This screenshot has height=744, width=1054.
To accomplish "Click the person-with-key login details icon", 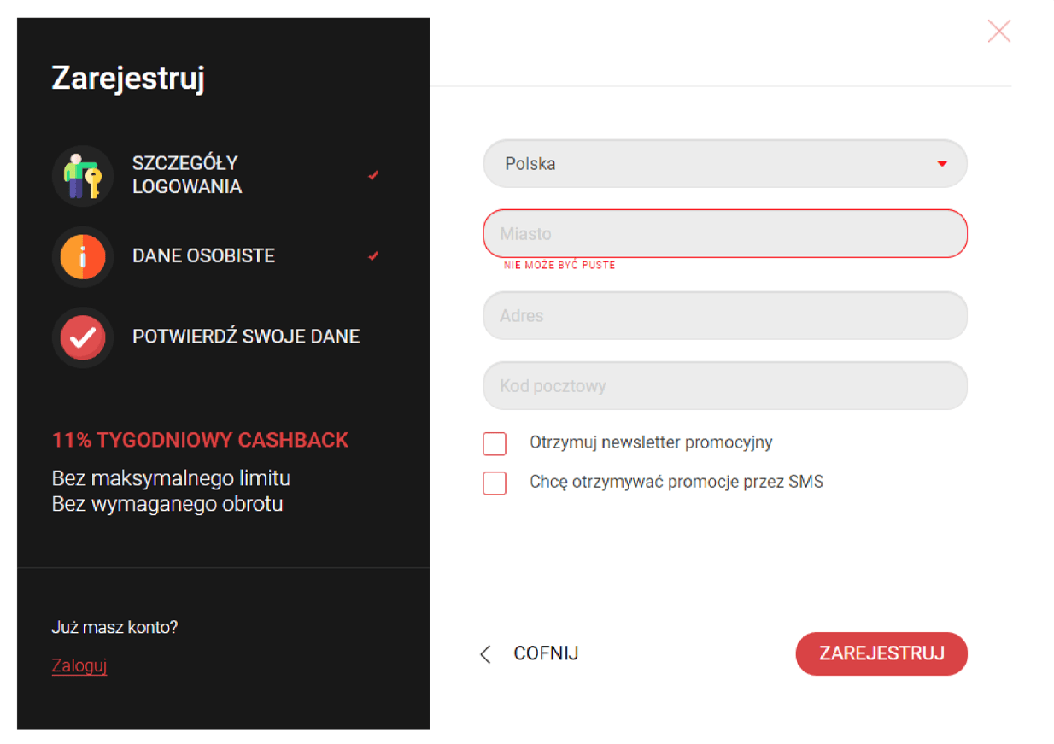I will [83, 175].
